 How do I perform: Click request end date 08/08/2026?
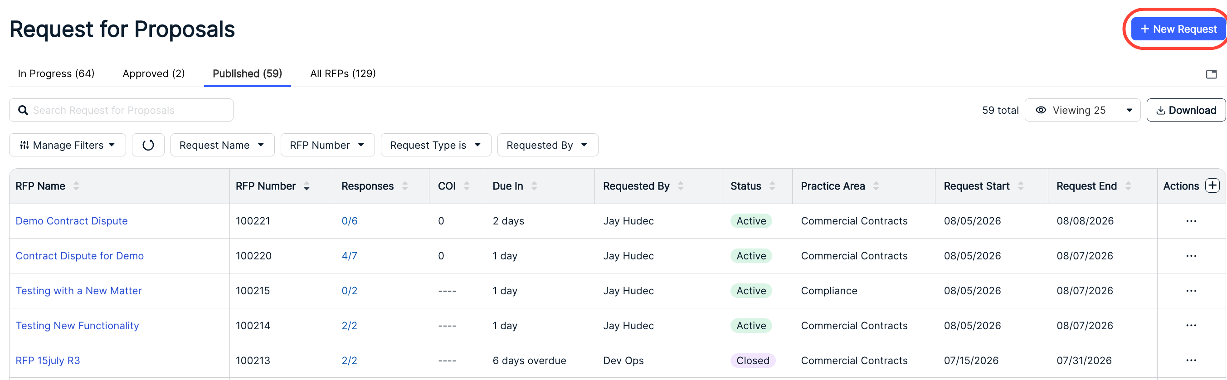(x=1085, y=221)
